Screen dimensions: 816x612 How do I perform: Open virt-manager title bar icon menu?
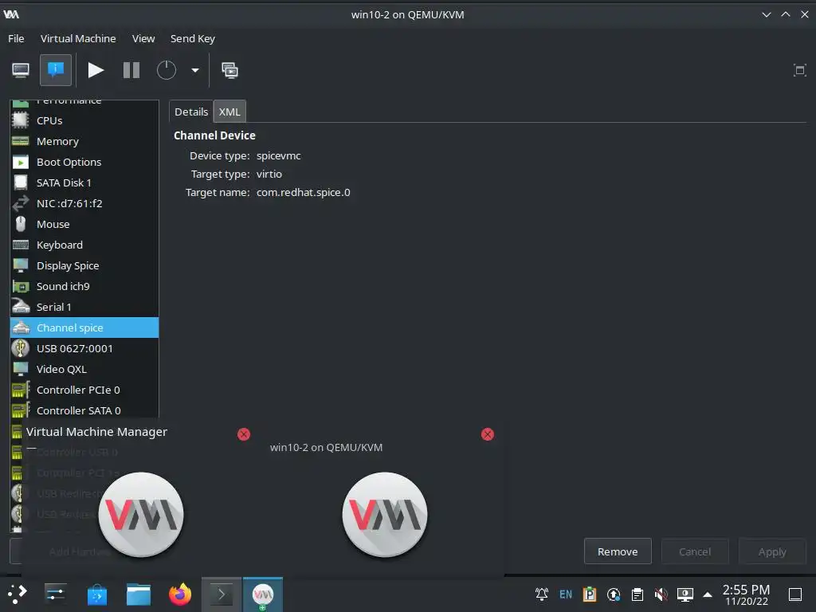[11, 14]
